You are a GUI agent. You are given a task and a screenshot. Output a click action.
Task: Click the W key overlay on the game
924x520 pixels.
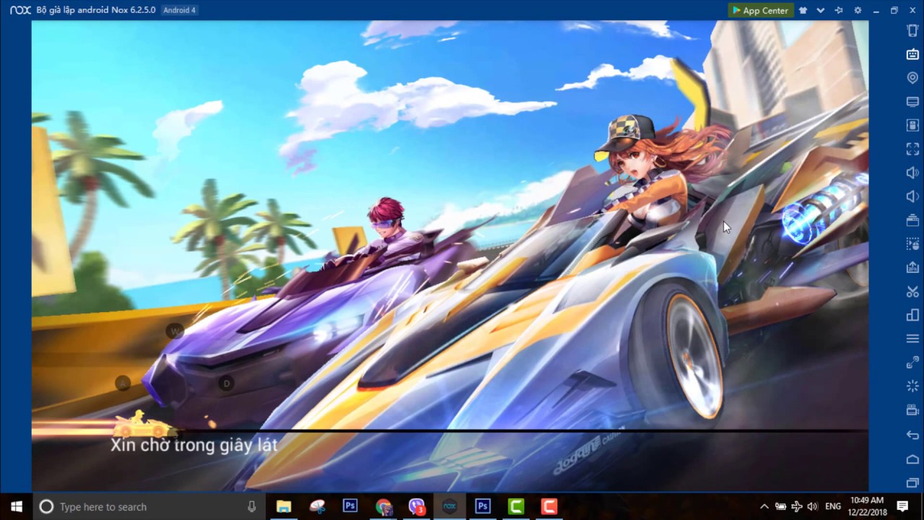pyautogui.click(x=174, y=331)
